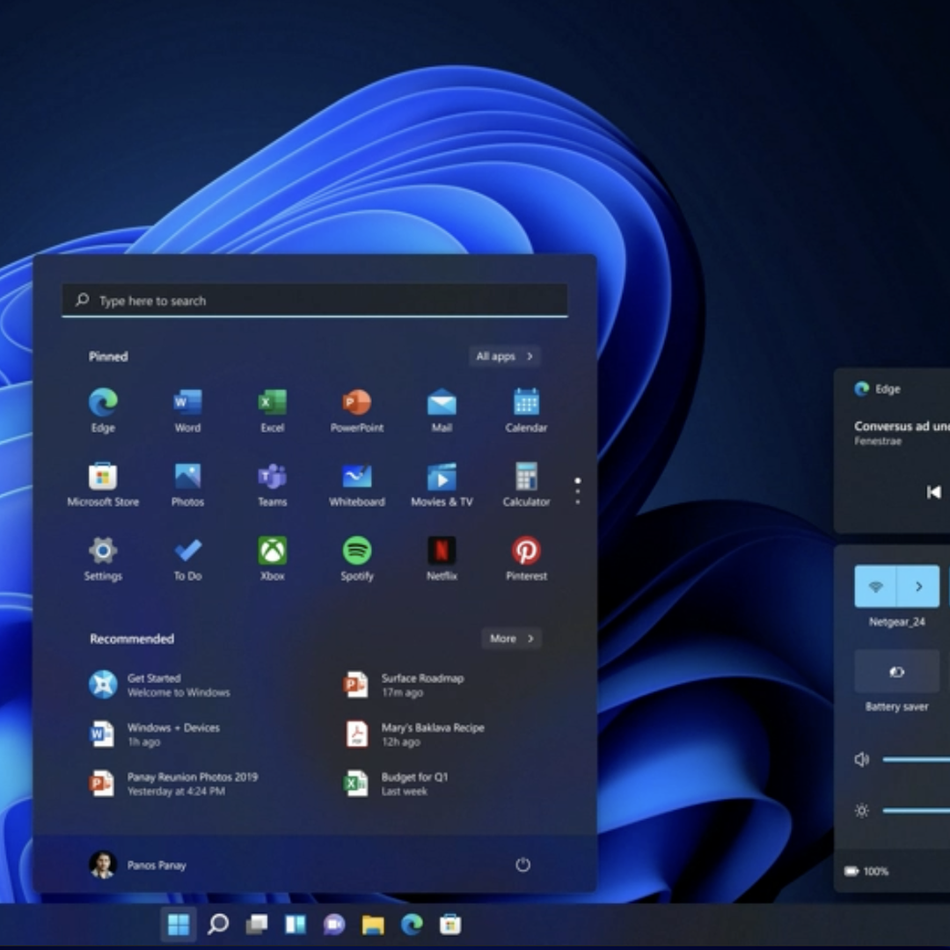The height and width of the screenshot is (950, 950).
Task: Skip to previous track in media panel
Action: [933, 492]
